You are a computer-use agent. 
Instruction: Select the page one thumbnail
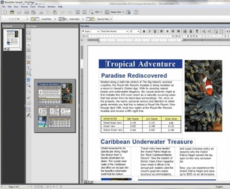point(13,40)
